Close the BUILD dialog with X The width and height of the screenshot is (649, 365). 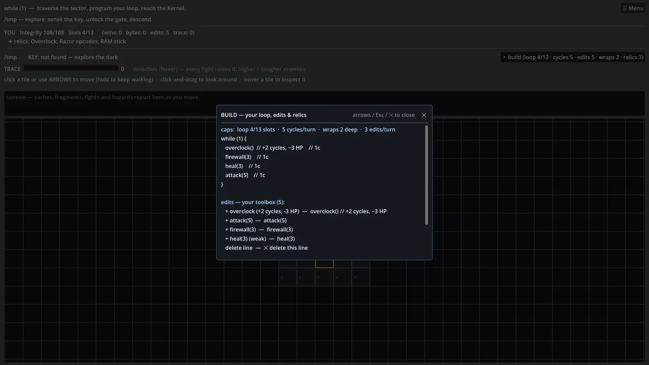(424, 115)
